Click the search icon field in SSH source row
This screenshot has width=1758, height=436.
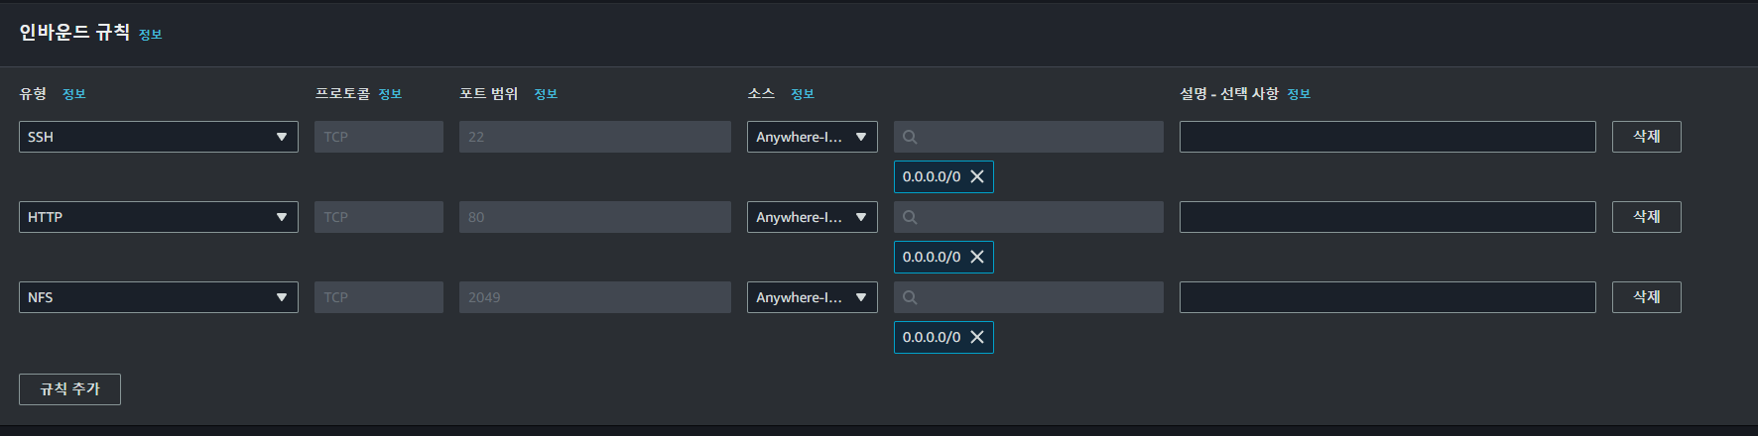[x=1028, y=137]
